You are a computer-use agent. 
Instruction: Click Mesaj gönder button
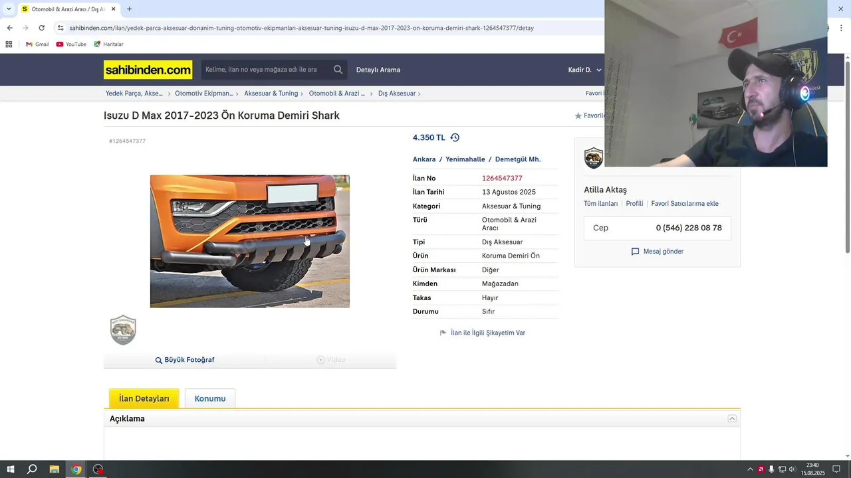pos(657,252)
